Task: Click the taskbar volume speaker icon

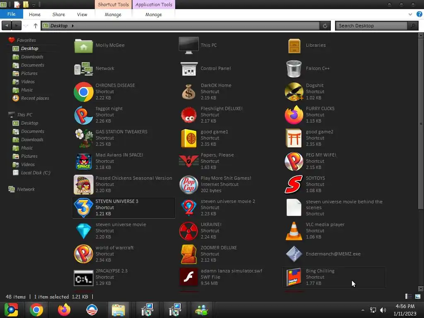Action: (x=383, y=310)
